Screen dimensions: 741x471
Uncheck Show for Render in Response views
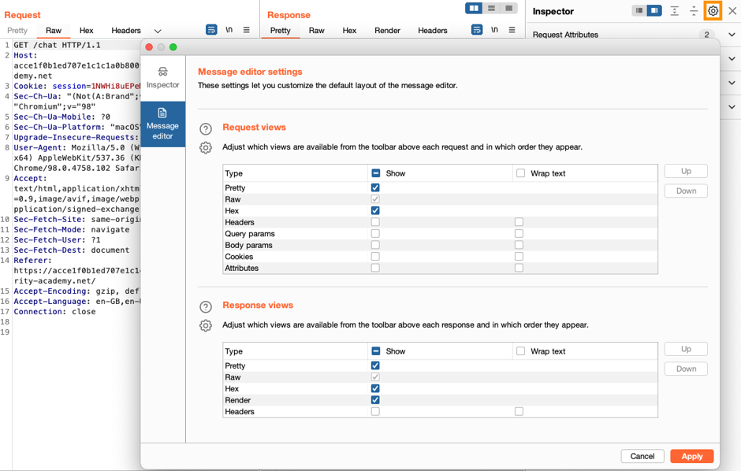point(375,400)
